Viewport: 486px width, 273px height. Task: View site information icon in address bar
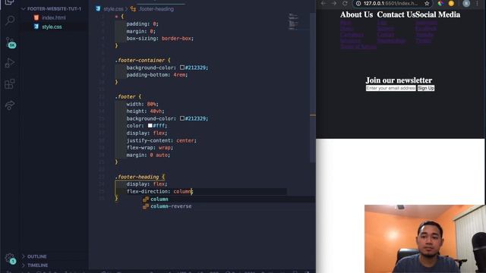(x=358, y=3)
